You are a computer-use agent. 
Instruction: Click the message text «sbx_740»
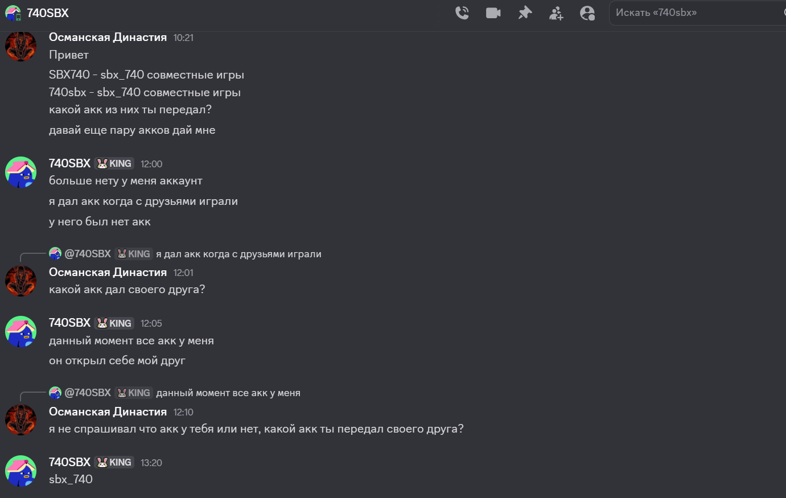(71, 479)
